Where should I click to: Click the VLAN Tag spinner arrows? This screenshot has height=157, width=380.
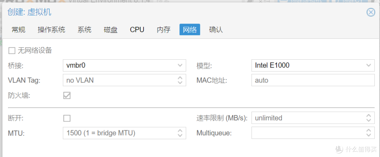pos(180,80)
